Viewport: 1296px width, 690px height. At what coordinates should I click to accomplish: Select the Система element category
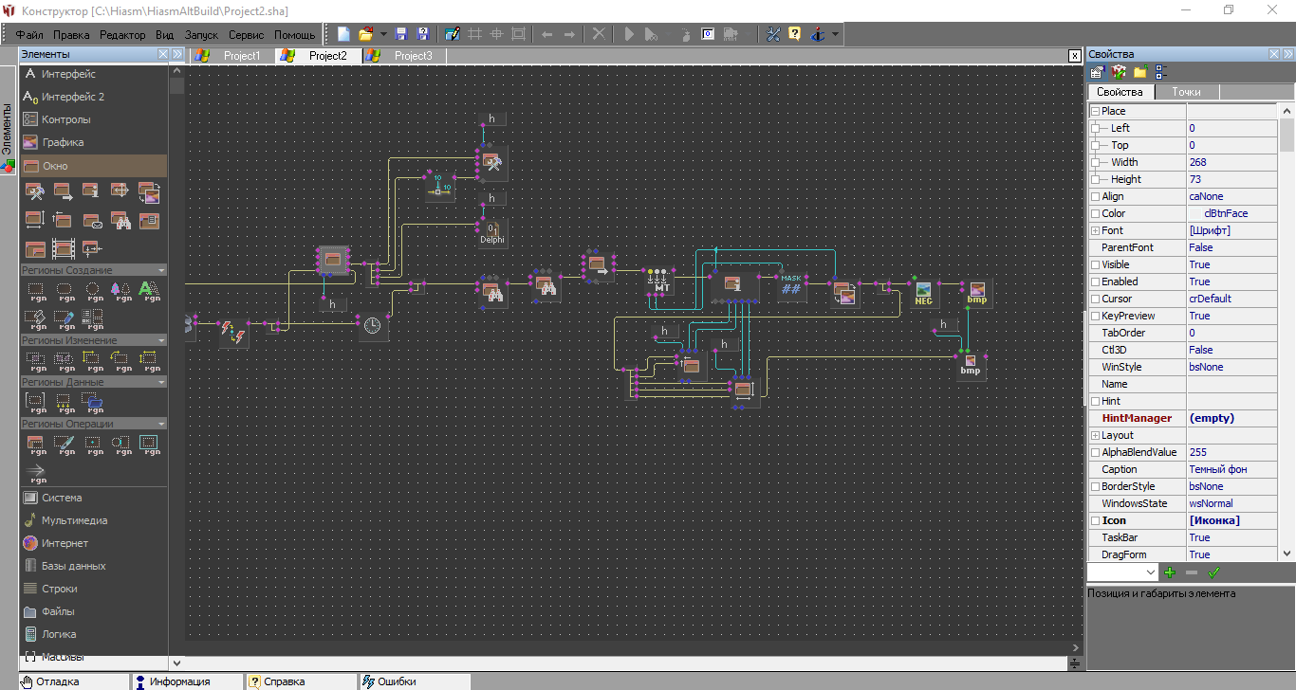click(93, 498)
